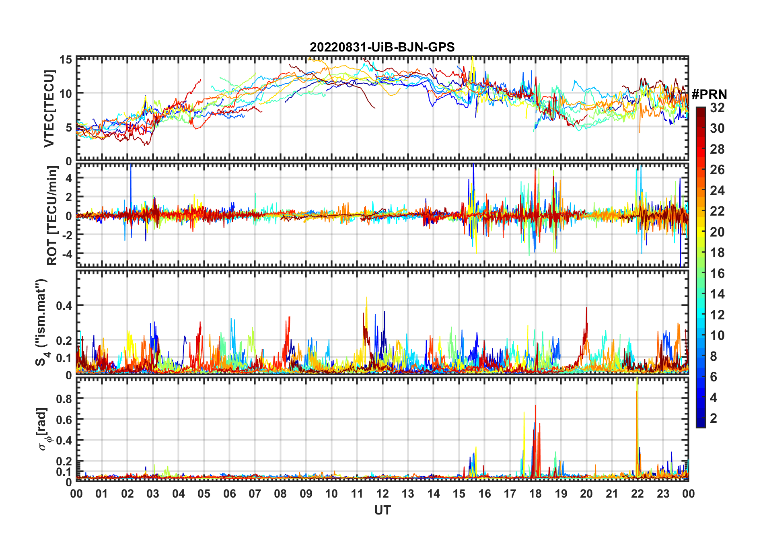Select the VTEC[TECU] y-axis label
765x535 pixels.
[x=49, y=109]
